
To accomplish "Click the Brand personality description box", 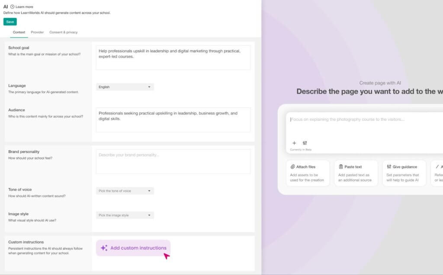I will tap(173, 161).
